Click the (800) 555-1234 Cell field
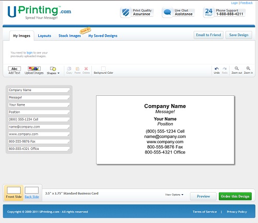Screen dimensions: 258x223 point(39,119)
